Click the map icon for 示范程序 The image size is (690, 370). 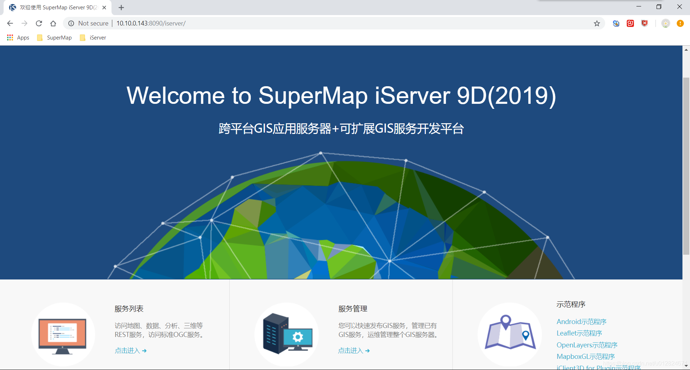(x=510, y=334)
